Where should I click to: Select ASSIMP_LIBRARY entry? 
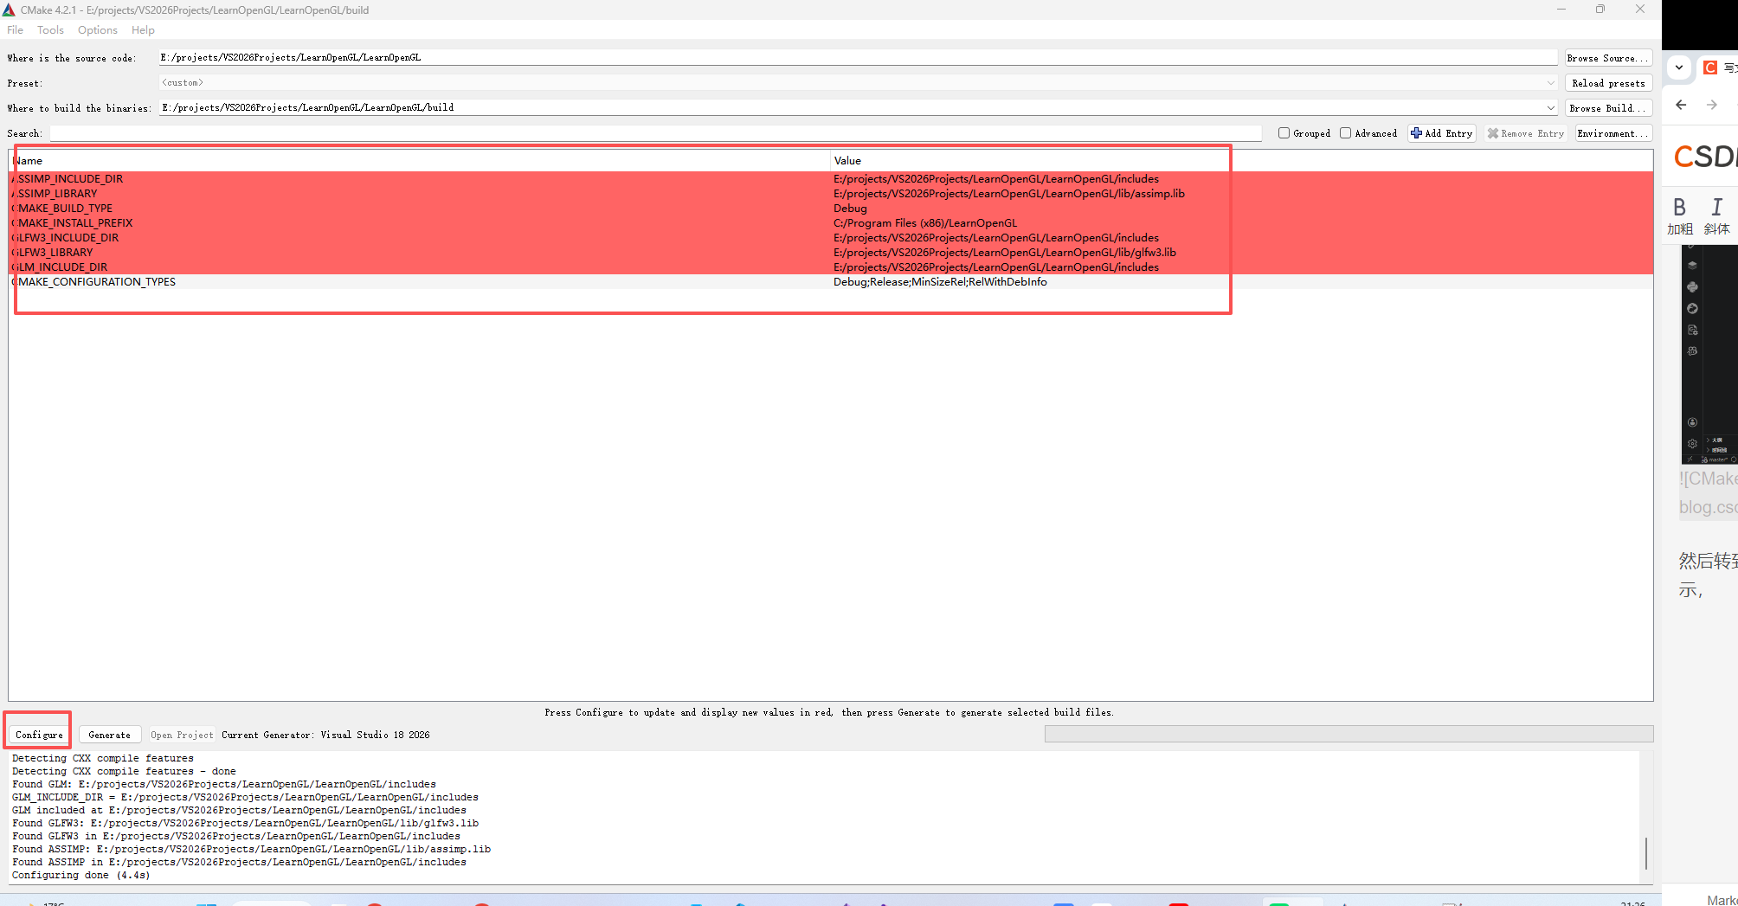(x=55, y=194)
